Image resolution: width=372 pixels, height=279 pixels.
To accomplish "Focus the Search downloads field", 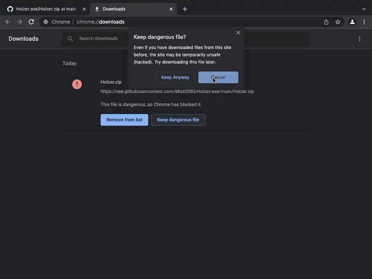I will tap(186, 39).
